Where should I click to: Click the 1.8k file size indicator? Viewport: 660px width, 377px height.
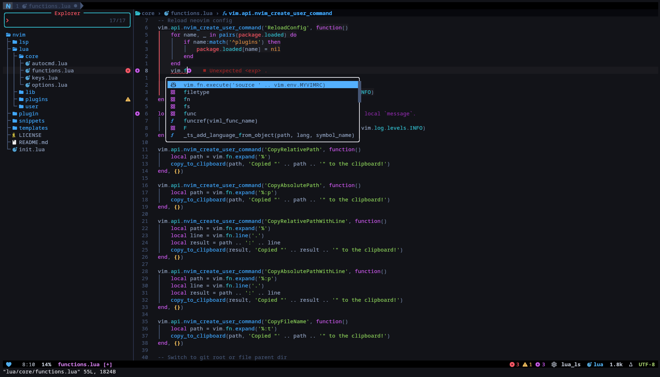point(616,364)
